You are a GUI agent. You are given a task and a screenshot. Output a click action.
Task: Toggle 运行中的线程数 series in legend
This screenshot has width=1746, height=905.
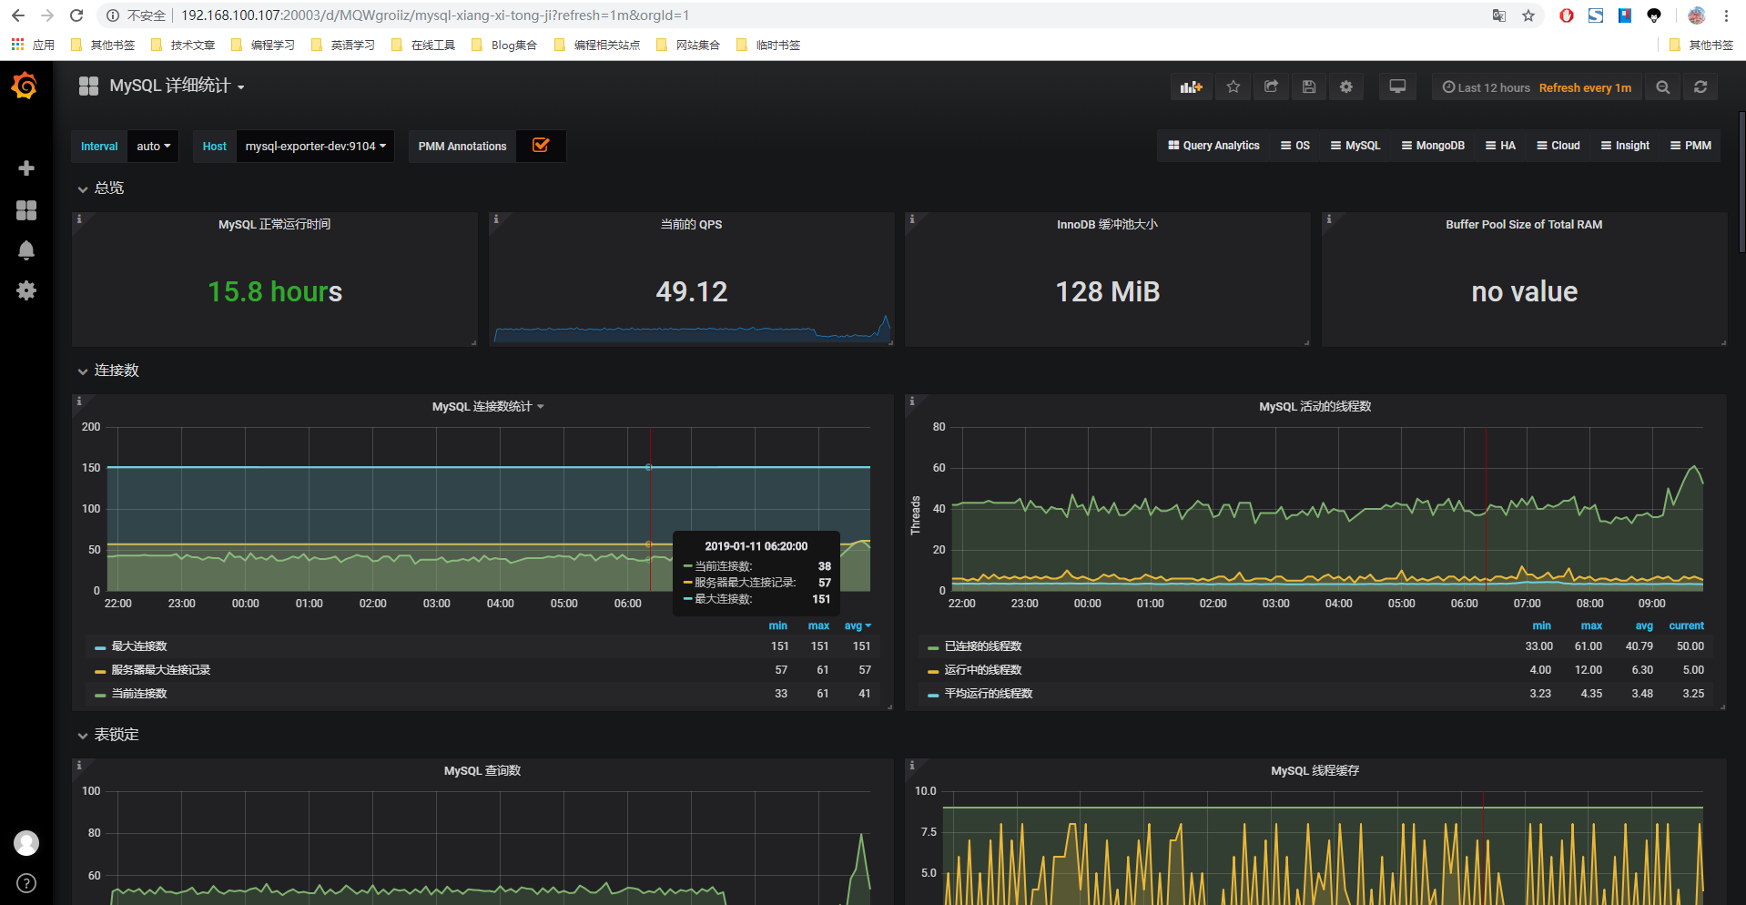pos(983,670)
